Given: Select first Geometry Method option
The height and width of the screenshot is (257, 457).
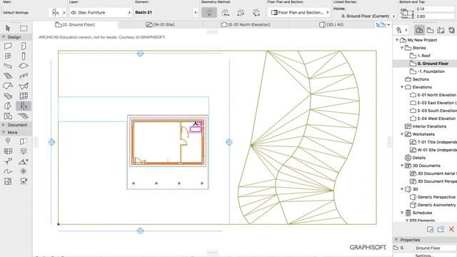Looking at the screenshot, I should tap(209, 13).
